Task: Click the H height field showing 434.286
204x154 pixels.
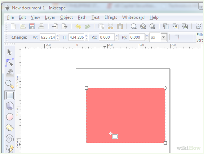Action: [x=76, y=37]
